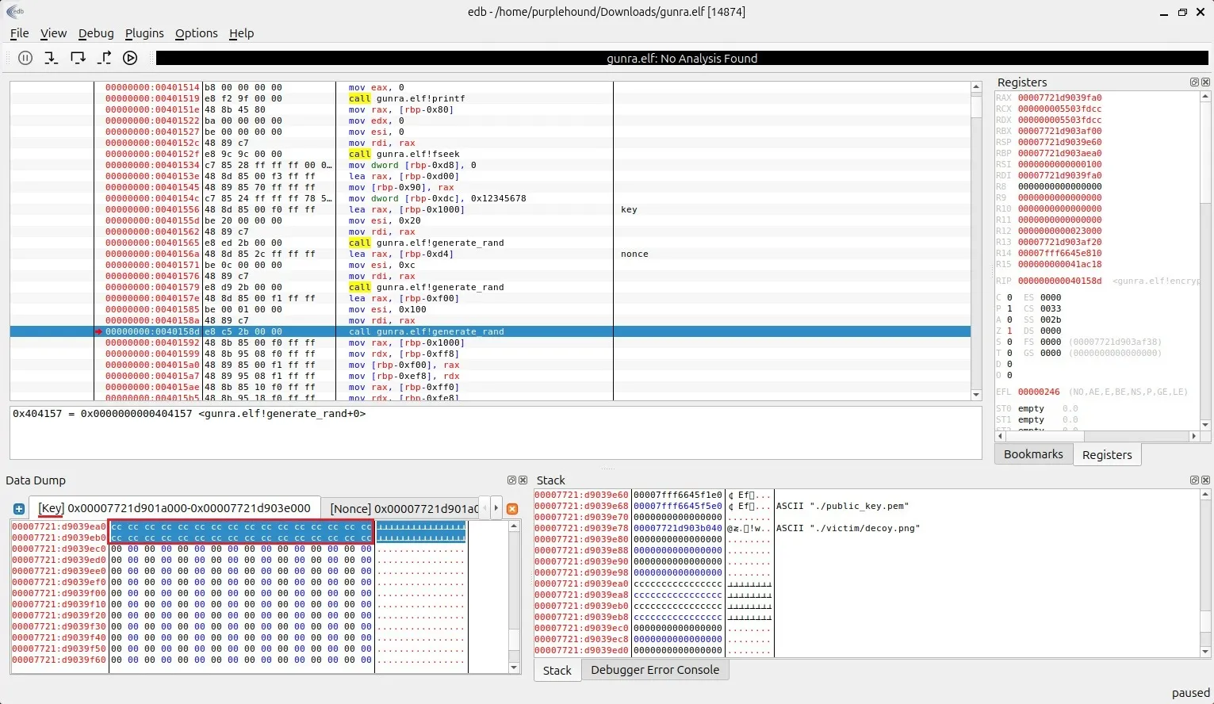
Task: Click the RSP register value
Action: (1059, 142)
